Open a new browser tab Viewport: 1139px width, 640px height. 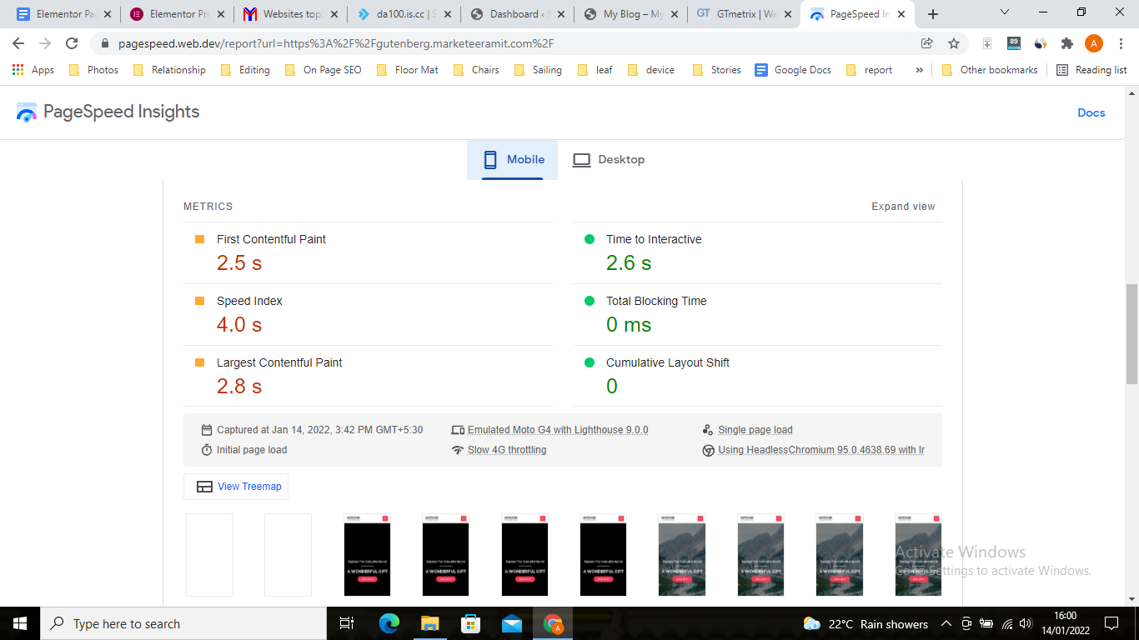(x=933, y=14)
